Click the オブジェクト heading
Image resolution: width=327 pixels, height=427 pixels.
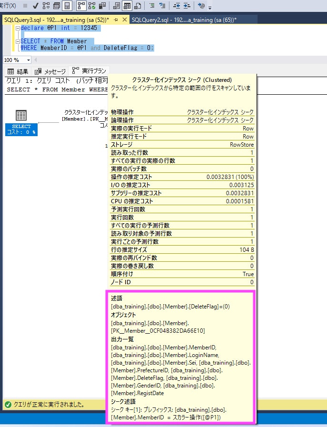(123, 315)
